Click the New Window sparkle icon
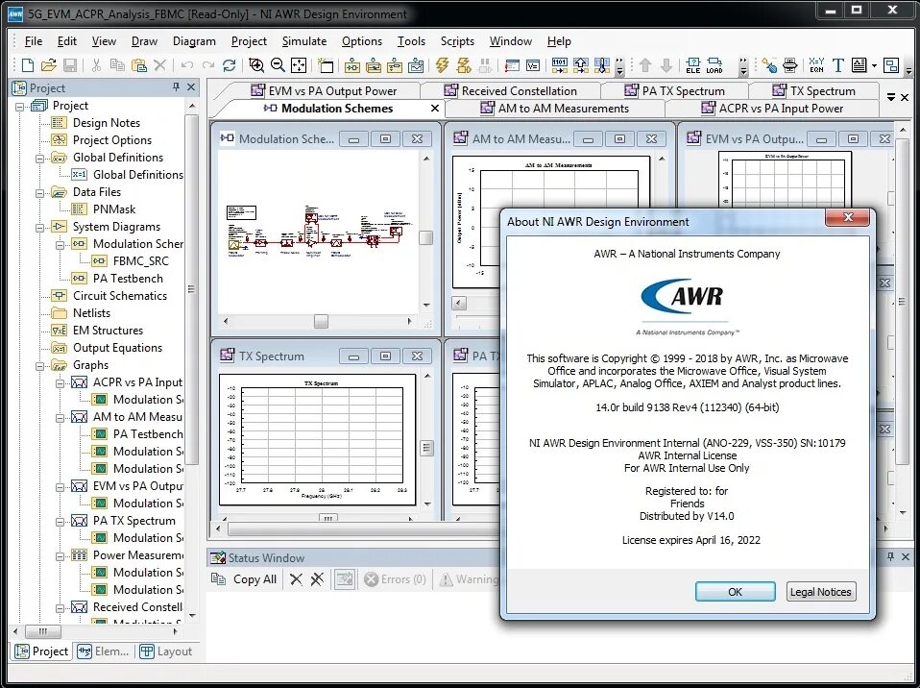920x688 pixels. pos(325,65)
